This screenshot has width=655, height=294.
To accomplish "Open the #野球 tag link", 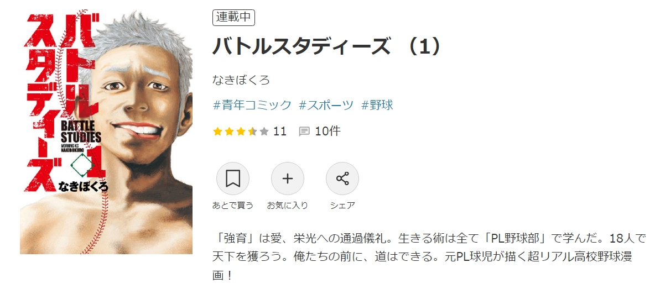I will [x=377, y=105].
